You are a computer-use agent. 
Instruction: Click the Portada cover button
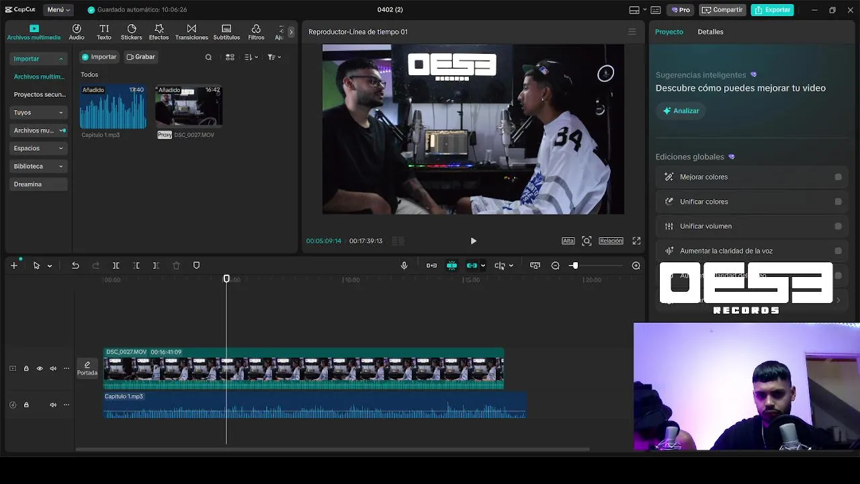coord(87,368)
